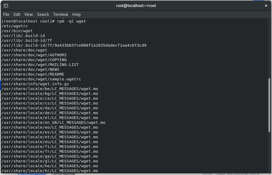Click the locale/ca wget.mo line
Viewport: 272px width, 175px height.
point(50,99)
